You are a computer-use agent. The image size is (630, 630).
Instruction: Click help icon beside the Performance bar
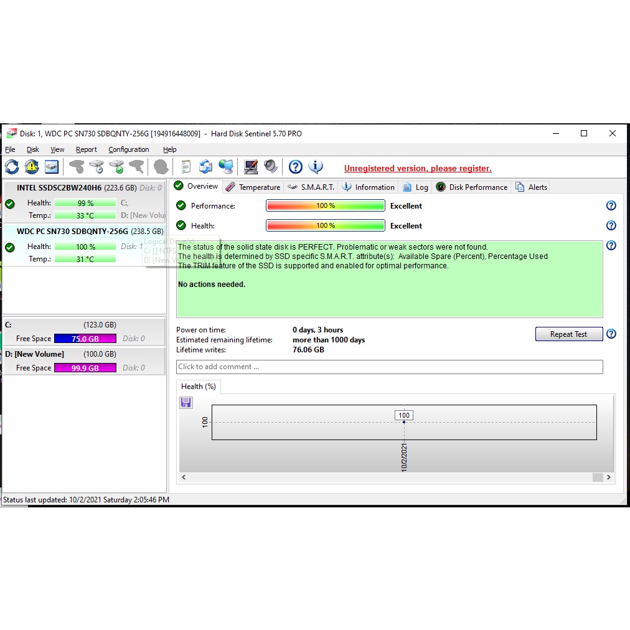pos(611,205)
